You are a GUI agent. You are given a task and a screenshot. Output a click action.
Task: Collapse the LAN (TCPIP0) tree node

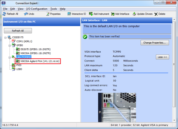[9, 57]
